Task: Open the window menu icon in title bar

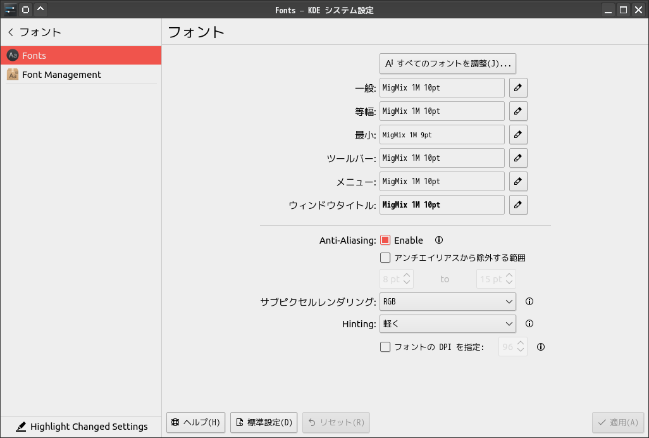Action: coord(10,9)
